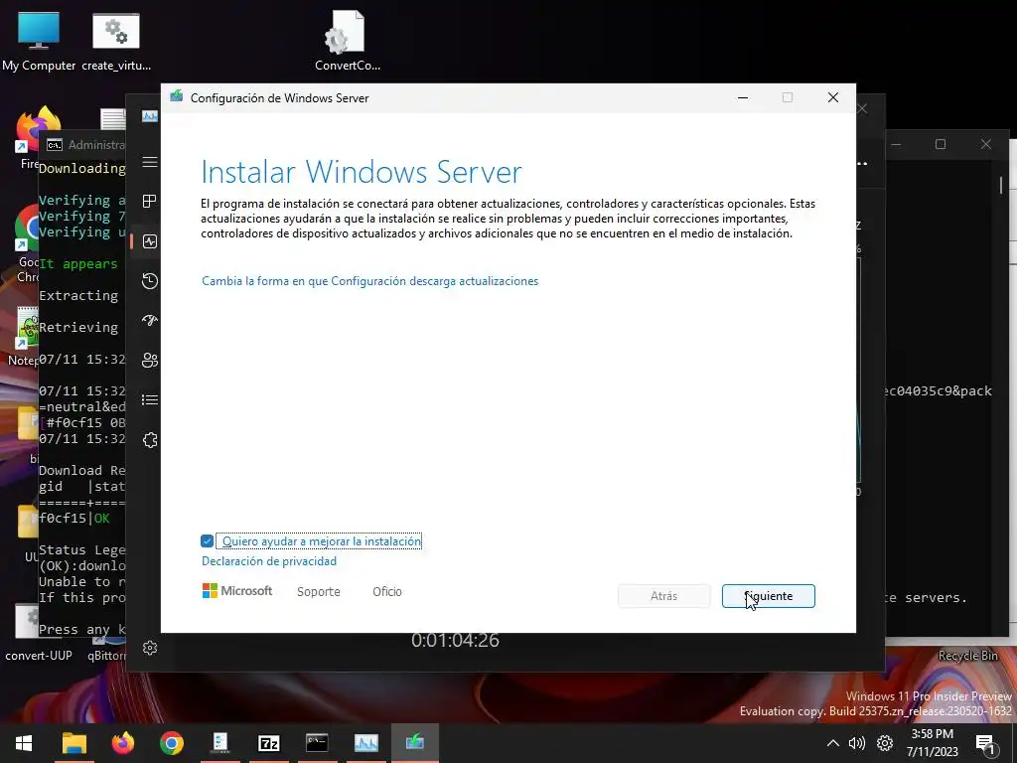Select ConvertCo... desktop file icon
Image resolution: width=1017 pixels, height=763 pixels.
click(347, 40)
